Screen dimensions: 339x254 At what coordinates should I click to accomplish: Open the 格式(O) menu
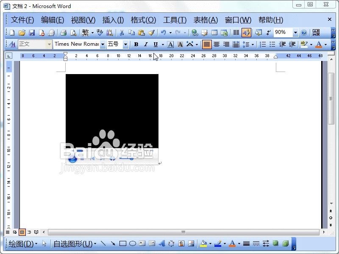(143, 20)
